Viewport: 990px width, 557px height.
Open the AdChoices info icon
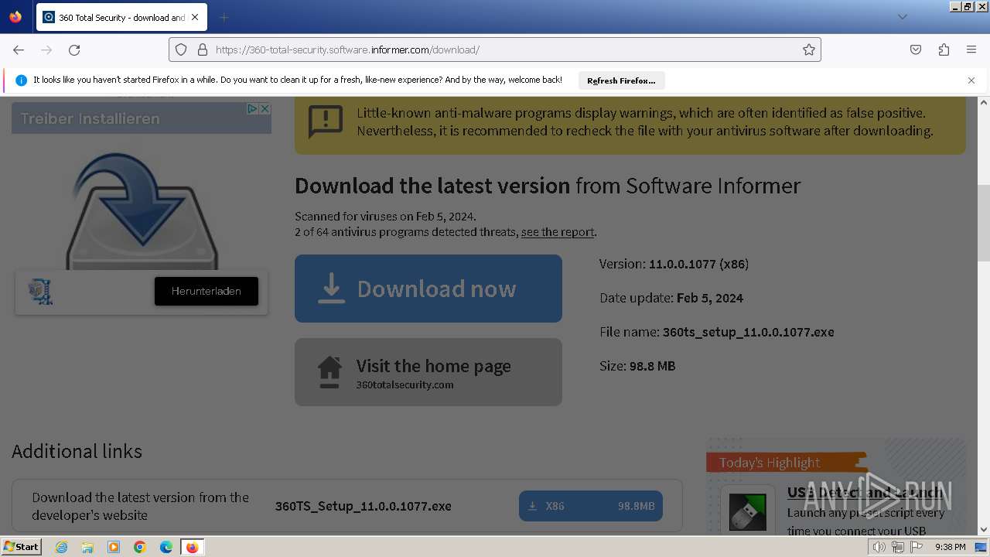252,109
